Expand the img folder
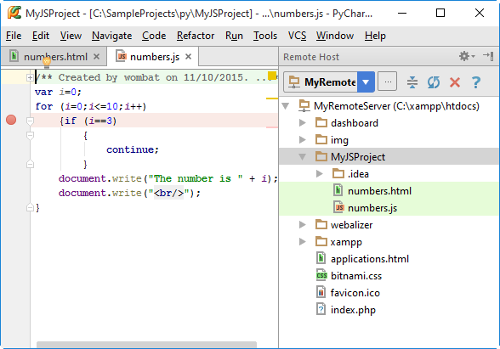Screen dimensions: 500x349 tap(303, 139)
